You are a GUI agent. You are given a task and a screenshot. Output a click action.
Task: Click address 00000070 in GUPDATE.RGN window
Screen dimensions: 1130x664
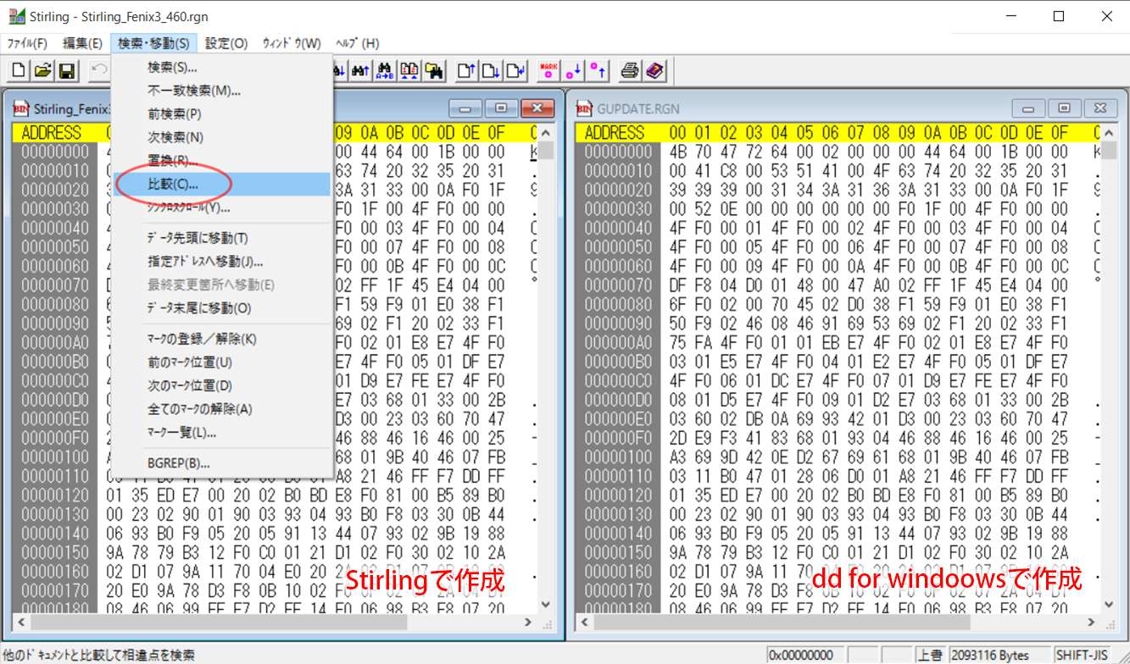pos(618,285)
